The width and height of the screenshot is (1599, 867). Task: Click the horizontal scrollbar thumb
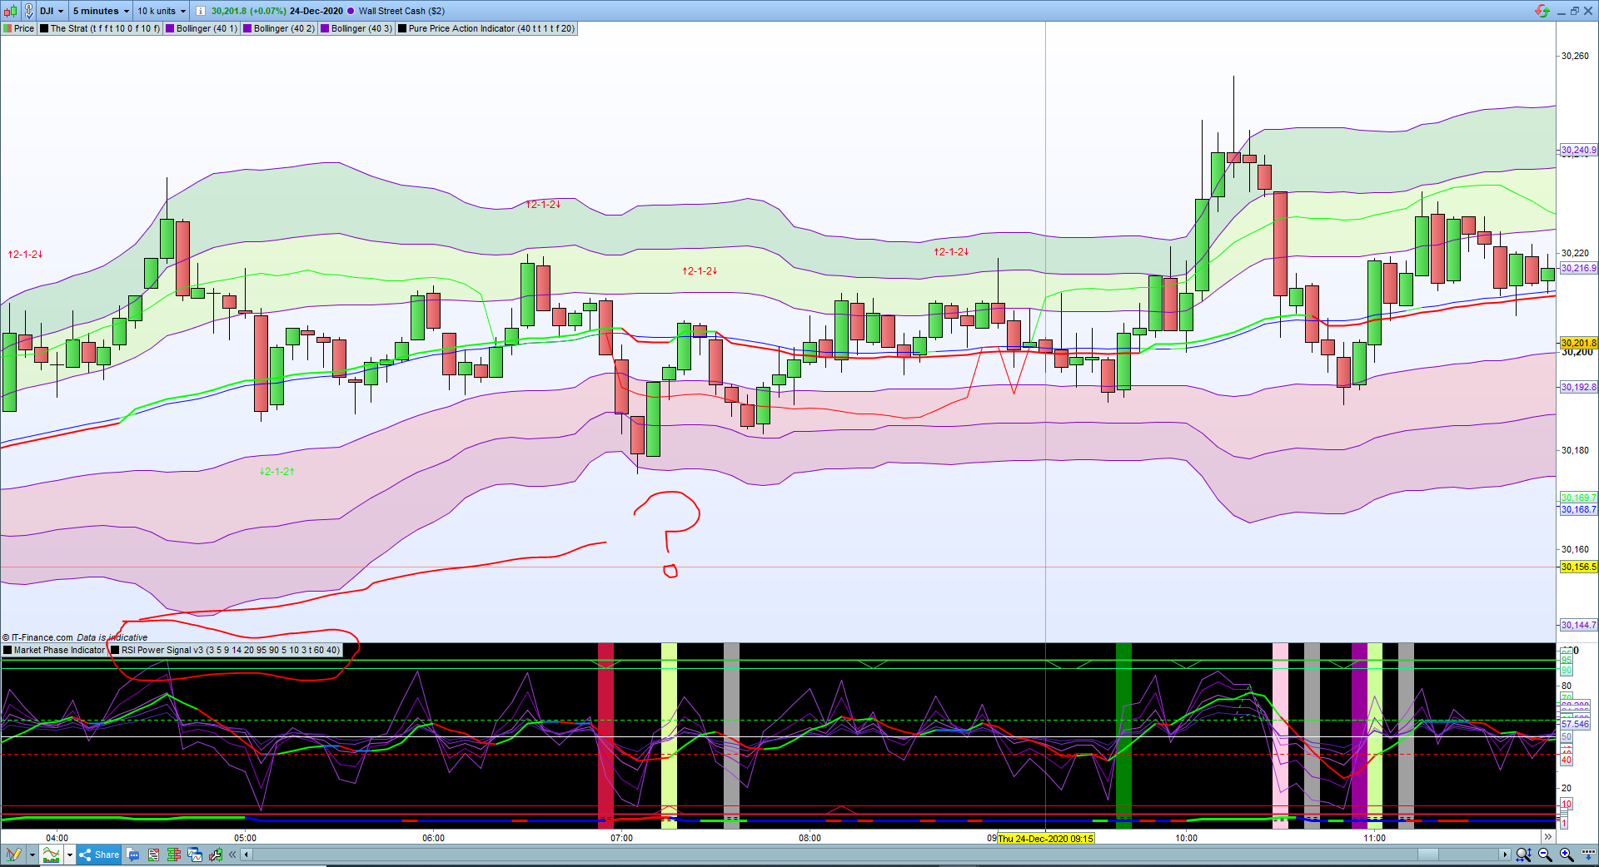(1427, 855)
